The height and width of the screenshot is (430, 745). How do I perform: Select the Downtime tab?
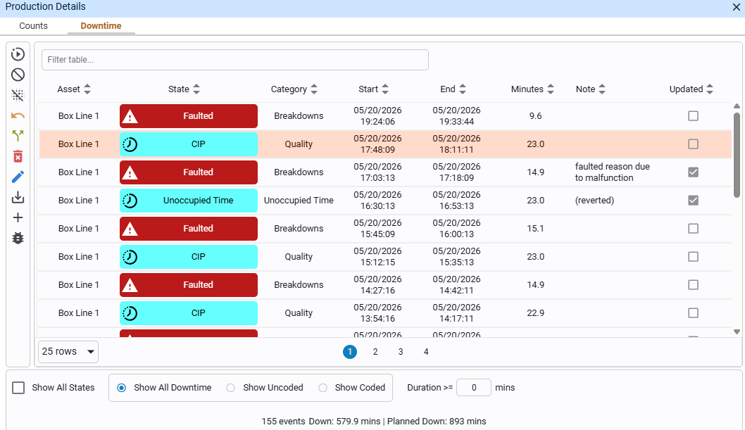pyautogui.click(x=101, y=25)
